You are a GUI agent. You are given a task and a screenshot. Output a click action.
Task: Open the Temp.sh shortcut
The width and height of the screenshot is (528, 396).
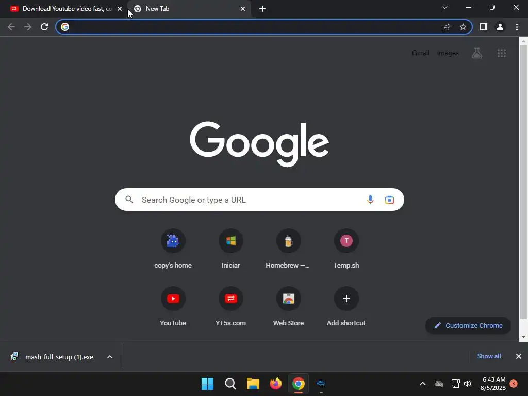(x=346, y=249)
